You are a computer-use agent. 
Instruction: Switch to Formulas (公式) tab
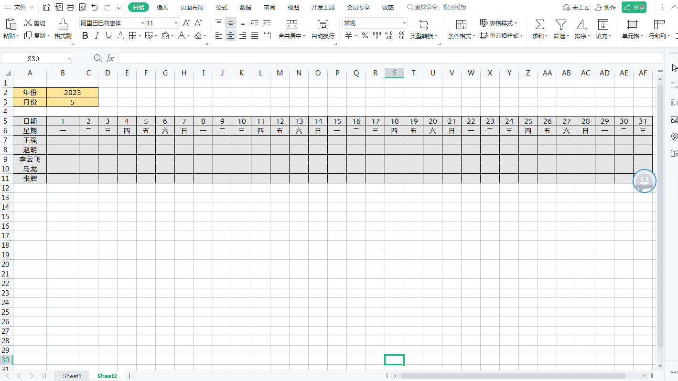pos(222,7)
